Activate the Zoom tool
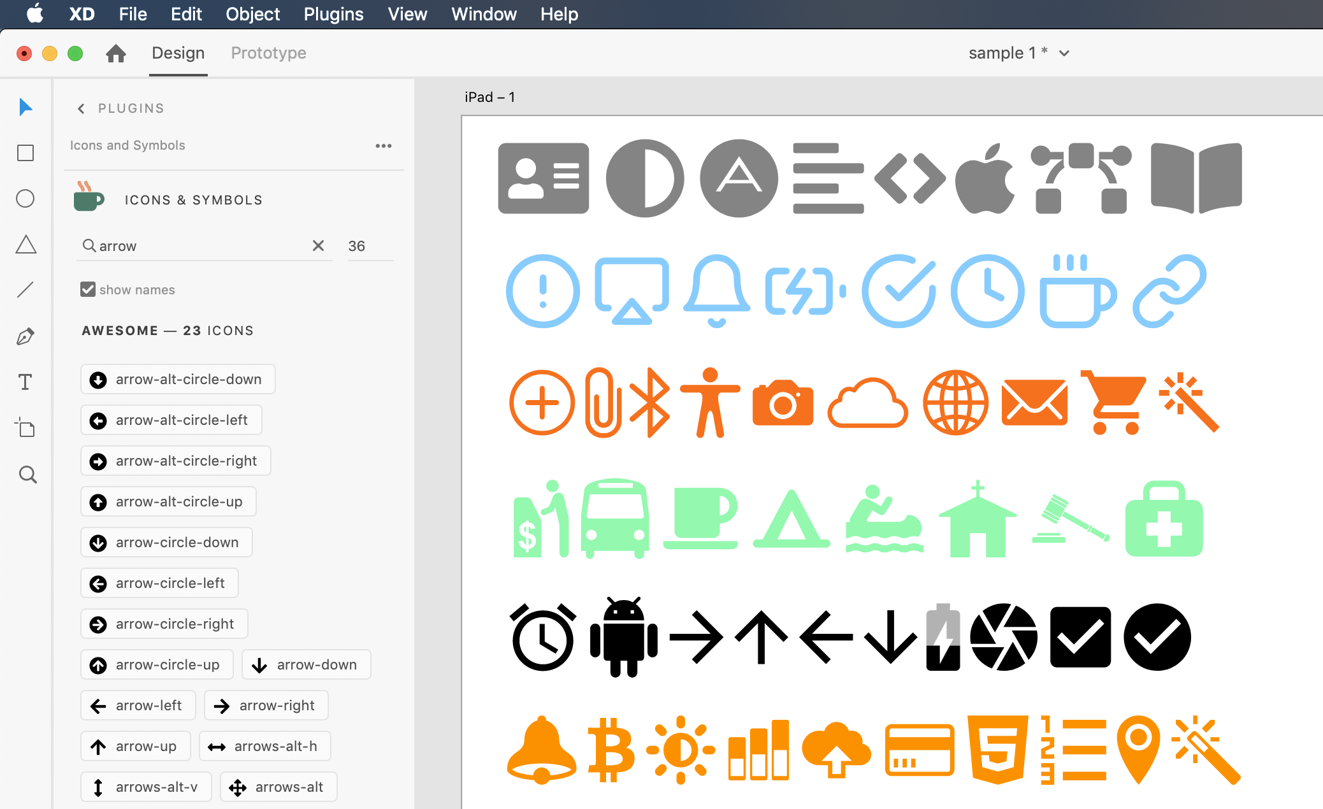Image resolution: width=1323 pixels, height=809 pixels. 27,475
